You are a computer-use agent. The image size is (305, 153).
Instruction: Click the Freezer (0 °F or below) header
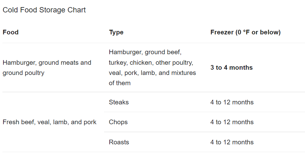click(x=245, y=32)
